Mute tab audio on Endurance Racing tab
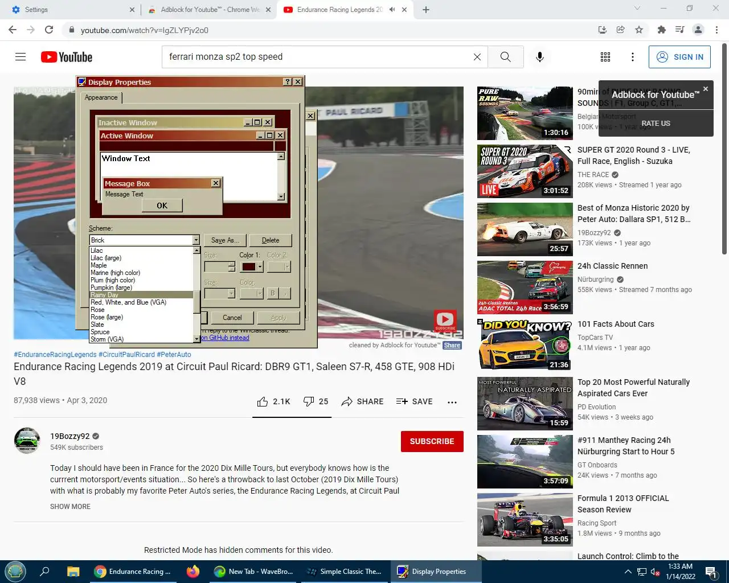The width and height of the screenshot is (729, 583). (392, 10)
